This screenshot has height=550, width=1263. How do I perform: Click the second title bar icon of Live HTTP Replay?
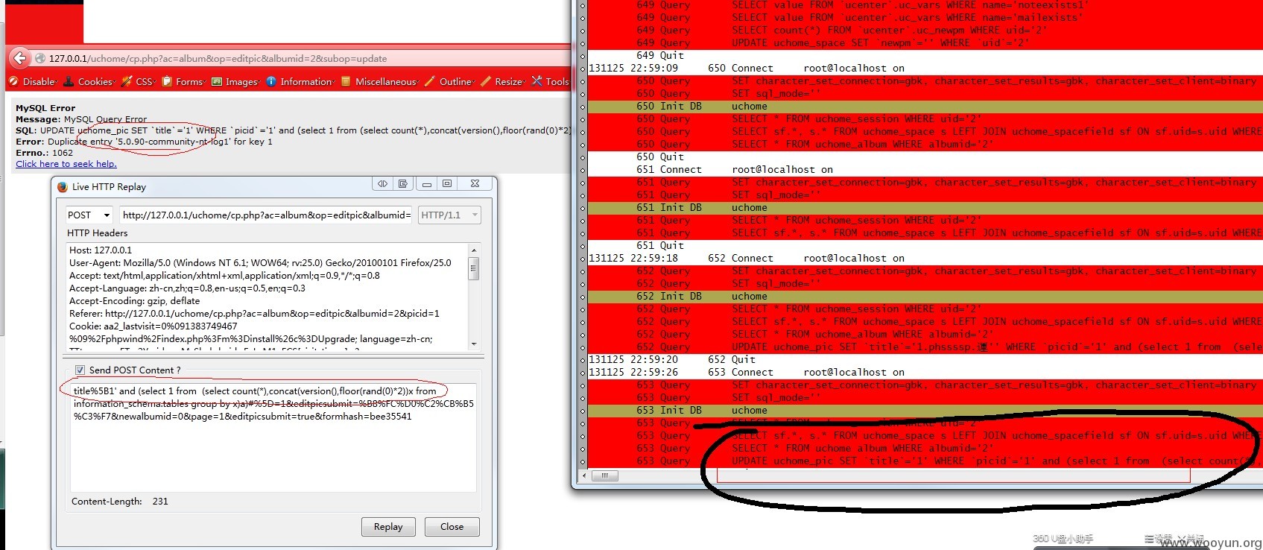(x=402, y=183)
